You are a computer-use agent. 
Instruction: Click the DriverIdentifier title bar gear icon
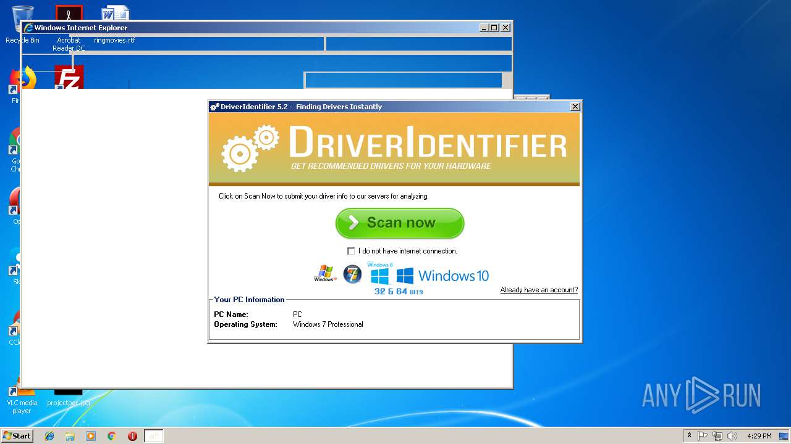(214, 107)
